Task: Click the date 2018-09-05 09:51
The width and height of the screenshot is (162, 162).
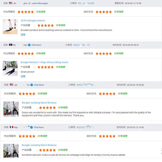Action: pos(130,45)
